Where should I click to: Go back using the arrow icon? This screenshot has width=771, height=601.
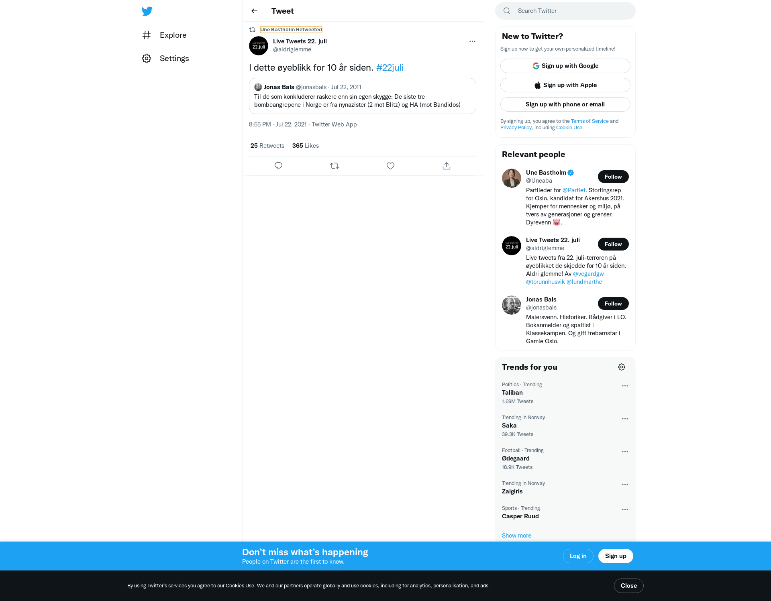click(x=254, y=11)
